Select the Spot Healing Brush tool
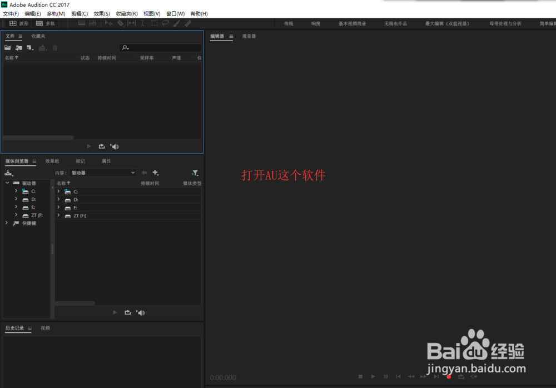The image size is (556, 388). [x=188, y=23]
